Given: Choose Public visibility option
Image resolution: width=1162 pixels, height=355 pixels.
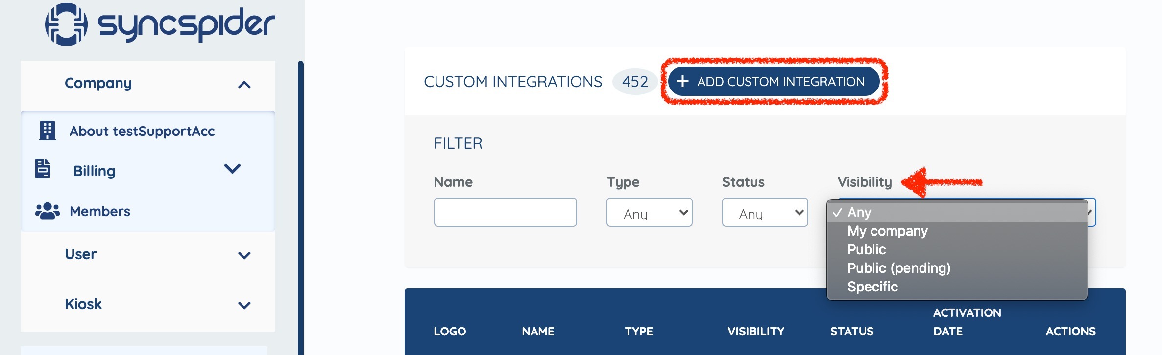Looking at the screenshot, I should point(957,249).
